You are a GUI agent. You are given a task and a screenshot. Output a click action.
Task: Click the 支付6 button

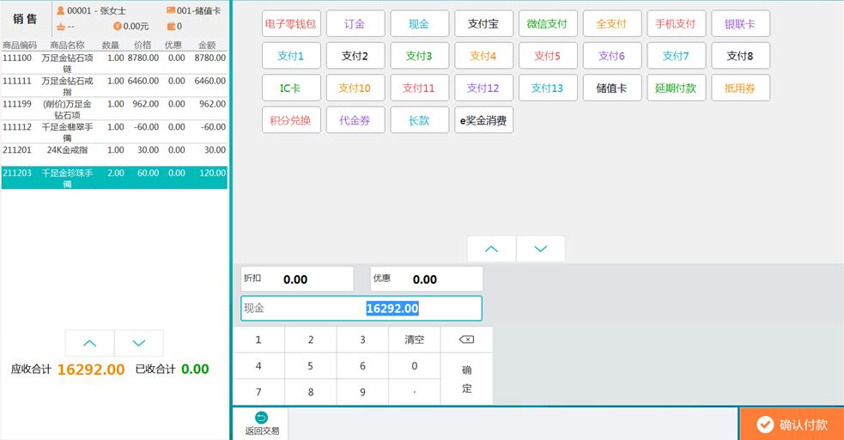(x=612, y=56)
